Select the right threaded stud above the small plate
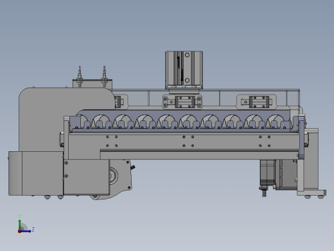This screenshot has height=251, width=334. [x=104, y=76]
